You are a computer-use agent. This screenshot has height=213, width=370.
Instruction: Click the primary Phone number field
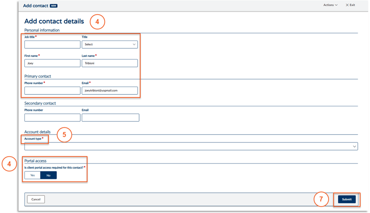tap(52, 90)
